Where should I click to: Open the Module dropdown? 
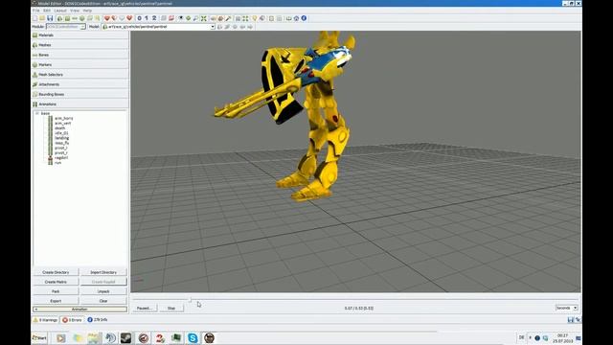tap(66, 27)
